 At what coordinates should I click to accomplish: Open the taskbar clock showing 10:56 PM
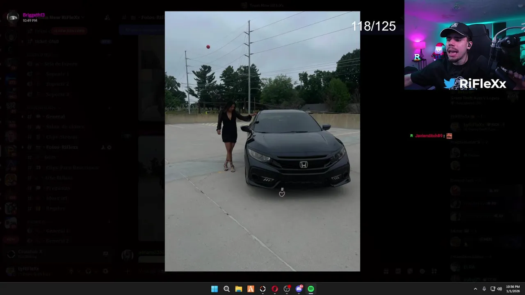pos(513,289)
